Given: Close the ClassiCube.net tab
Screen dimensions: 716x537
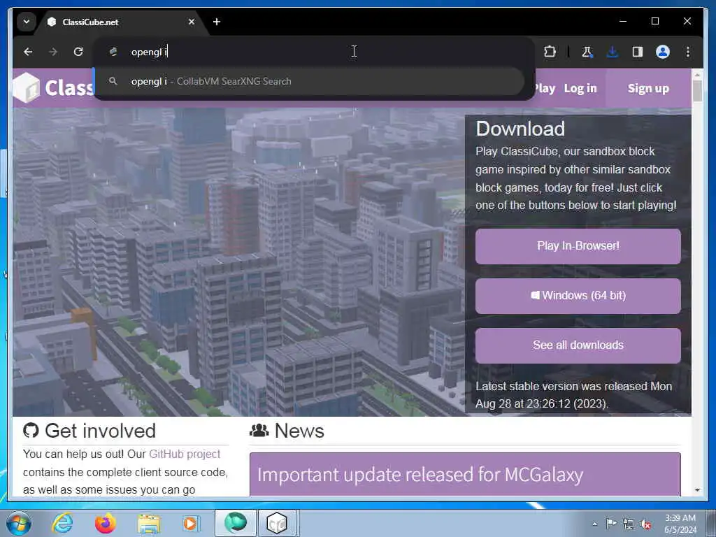Looking at the screenshot, I should pyautogui.click(x=192, y=22).
